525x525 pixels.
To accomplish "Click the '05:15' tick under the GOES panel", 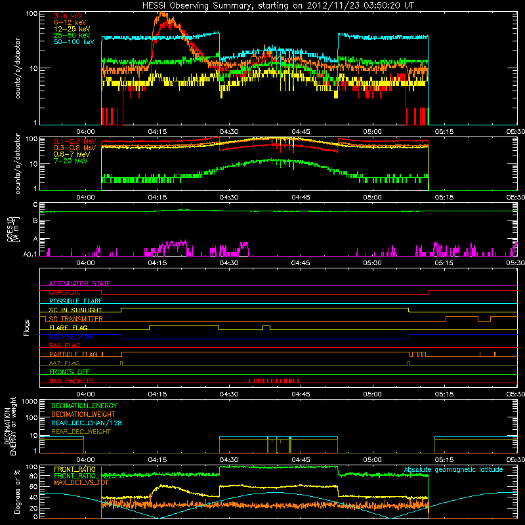I will click(444, 263).
